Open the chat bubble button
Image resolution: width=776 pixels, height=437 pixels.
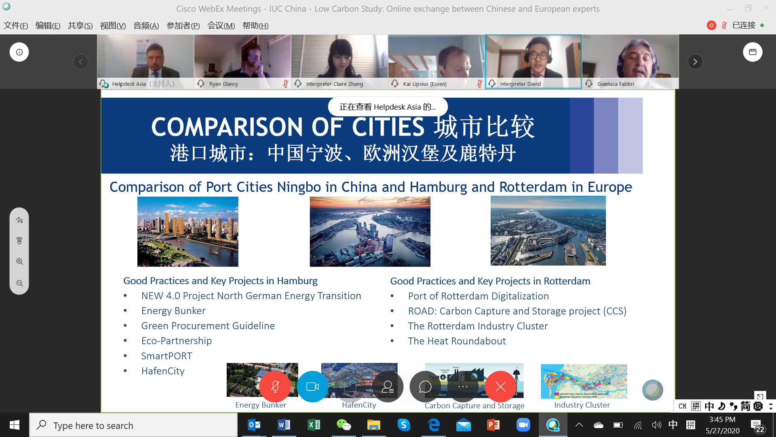tap(425, 387)
